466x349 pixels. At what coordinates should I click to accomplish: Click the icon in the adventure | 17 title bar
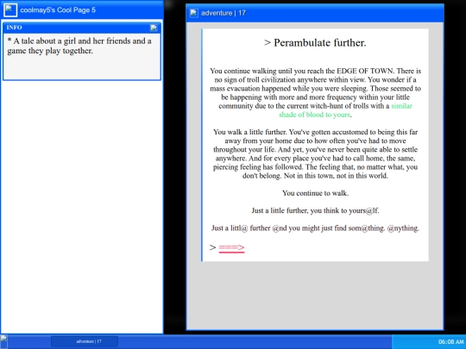[x=194, y=13]
